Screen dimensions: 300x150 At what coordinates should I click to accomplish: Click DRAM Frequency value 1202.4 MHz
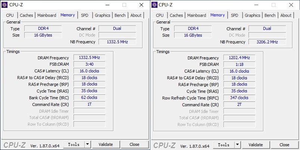click(239, 58)
